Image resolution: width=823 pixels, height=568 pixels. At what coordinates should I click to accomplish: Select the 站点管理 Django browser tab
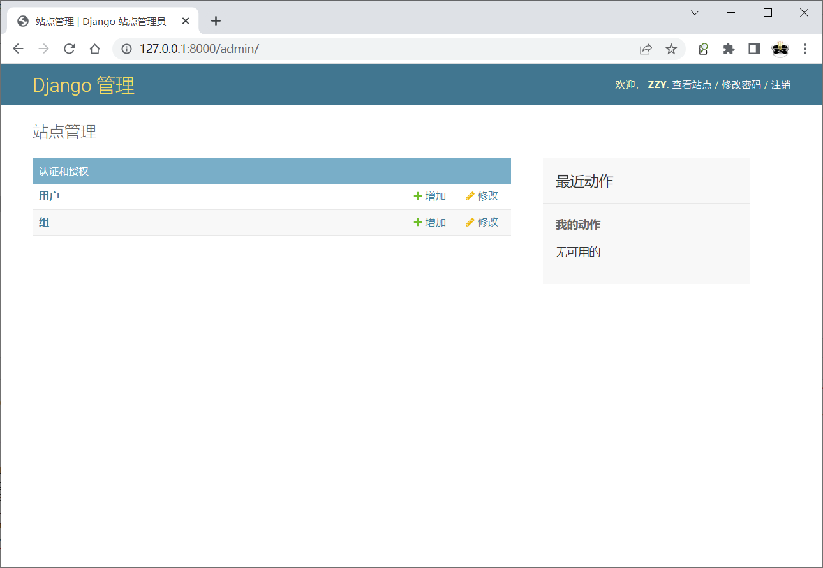coord(102,21)
